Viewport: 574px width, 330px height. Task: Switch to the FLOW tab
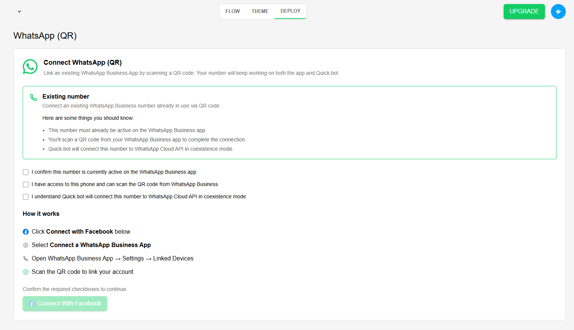click(233, 12)
